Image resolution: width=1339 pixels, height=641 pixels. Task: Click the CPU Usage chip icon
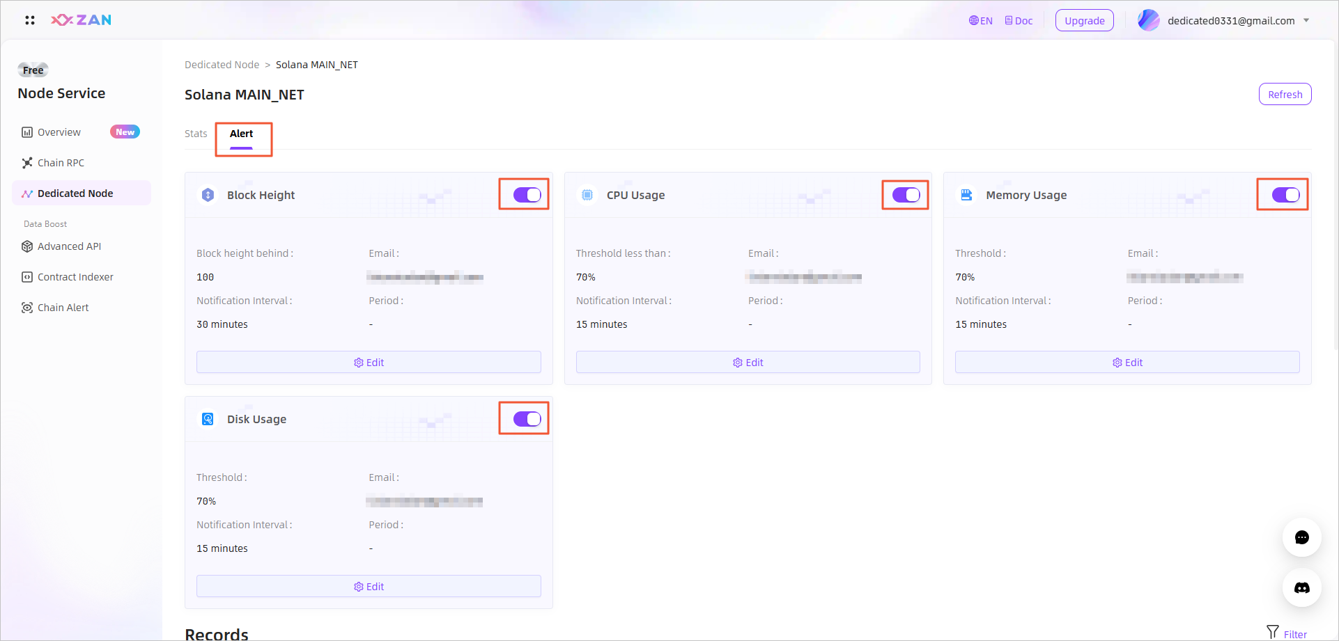[587, 195]
